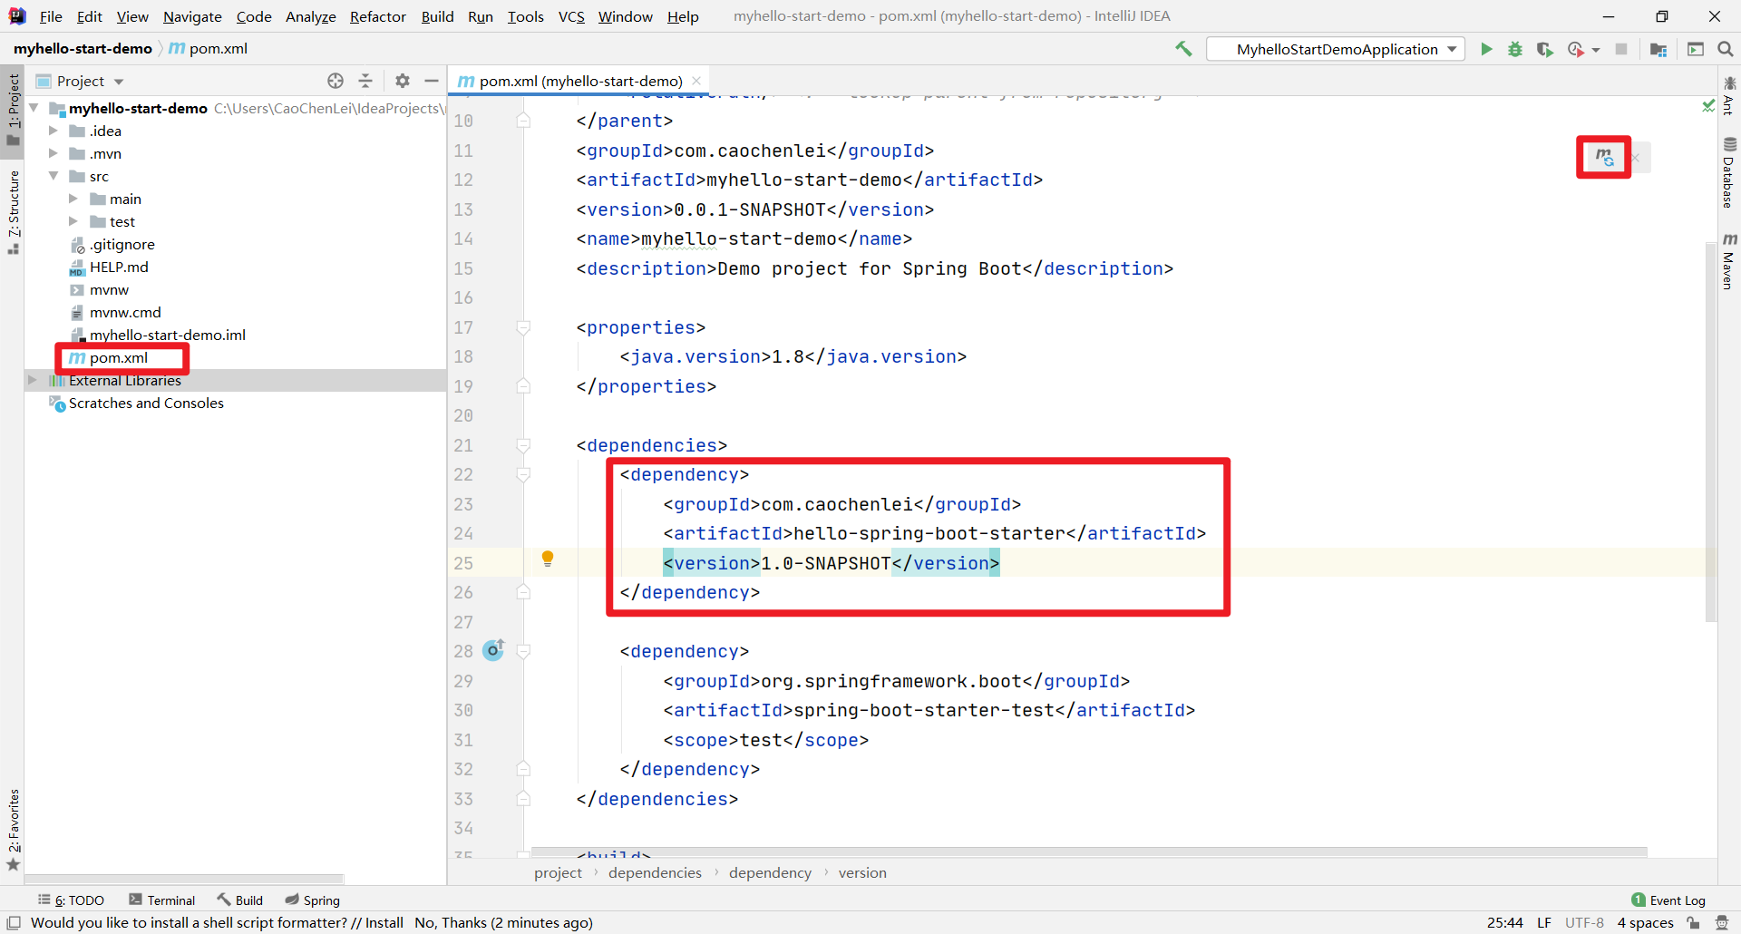Open the Database tool window
Screen dimensions: 1741x934
point(1729,172)
